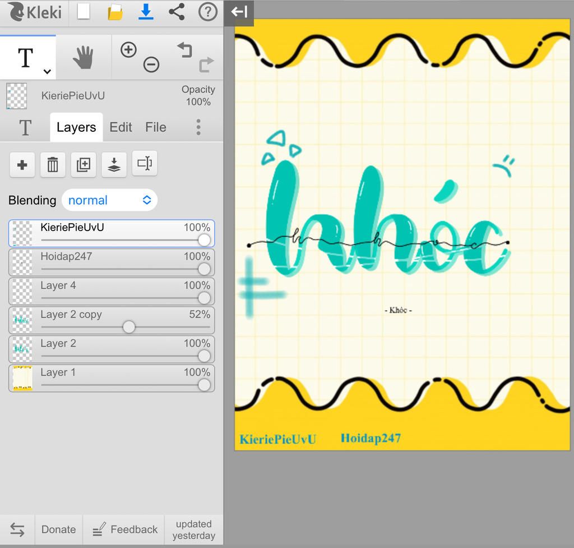Select the Hand pan tool
Screen dimensions: 574x548
coord(84,58)
